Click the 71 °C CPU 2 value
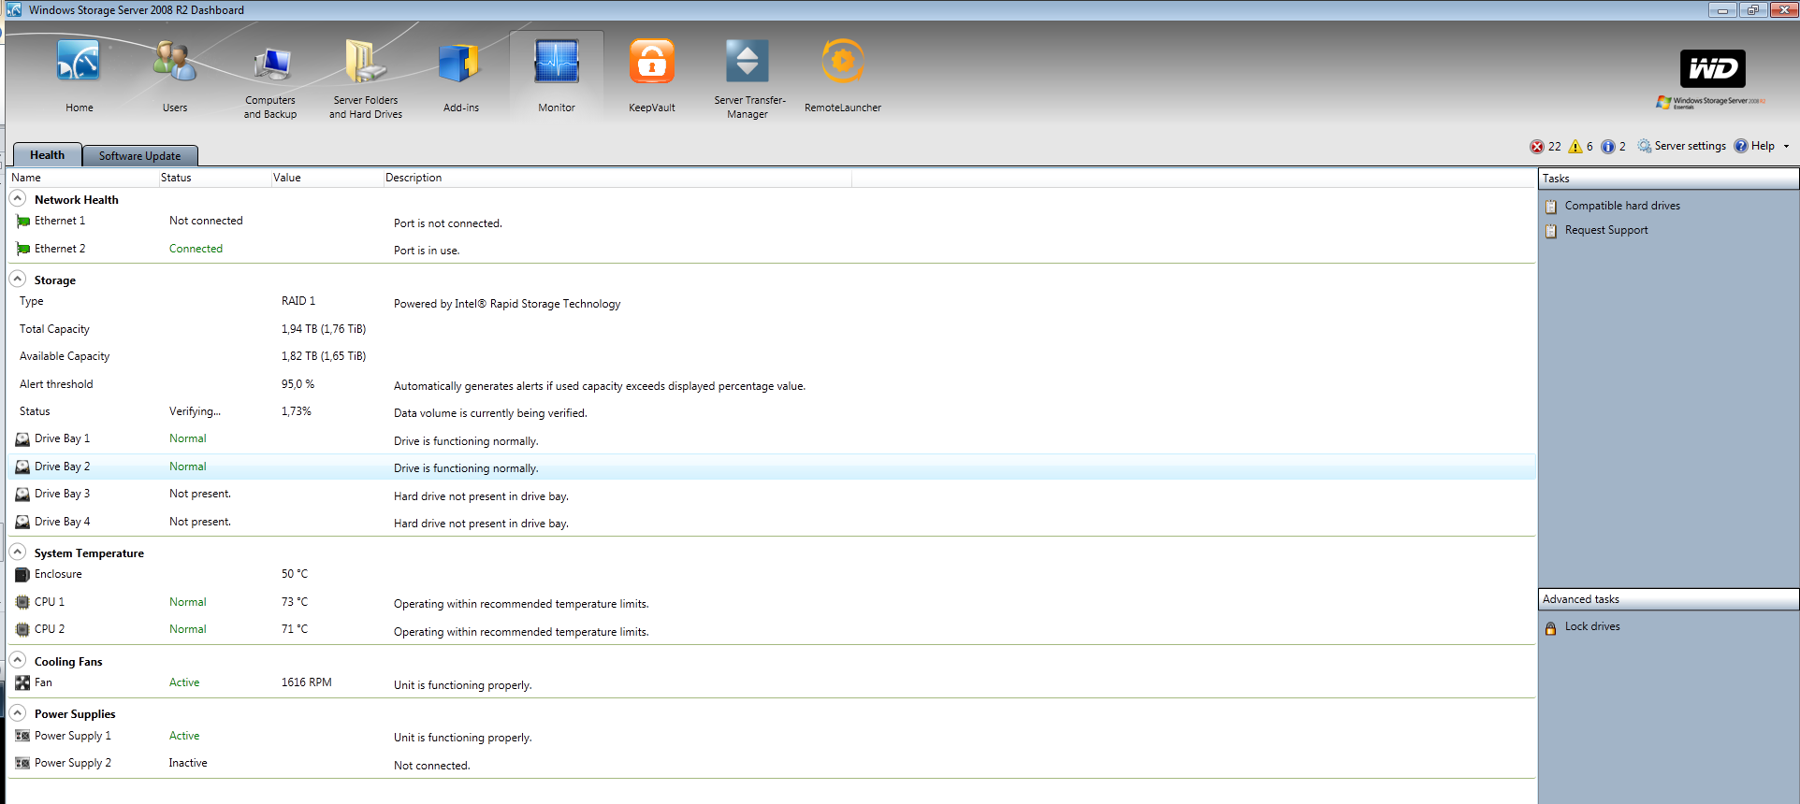 [295, 629]
